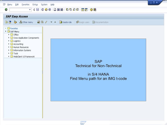Click the SAP Menu icon
This screenshot has height=125, width=167.
pos(10,22)
